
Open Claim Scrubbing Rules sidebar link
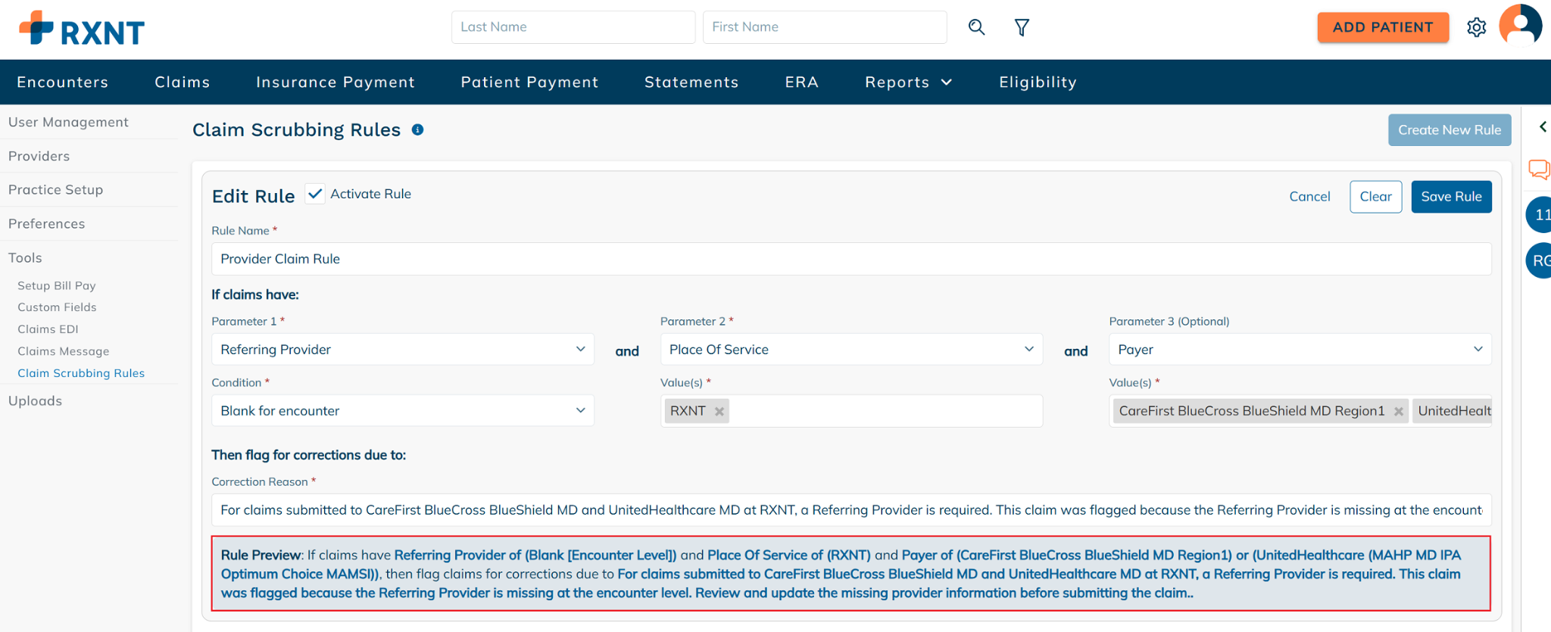point(81,373)
